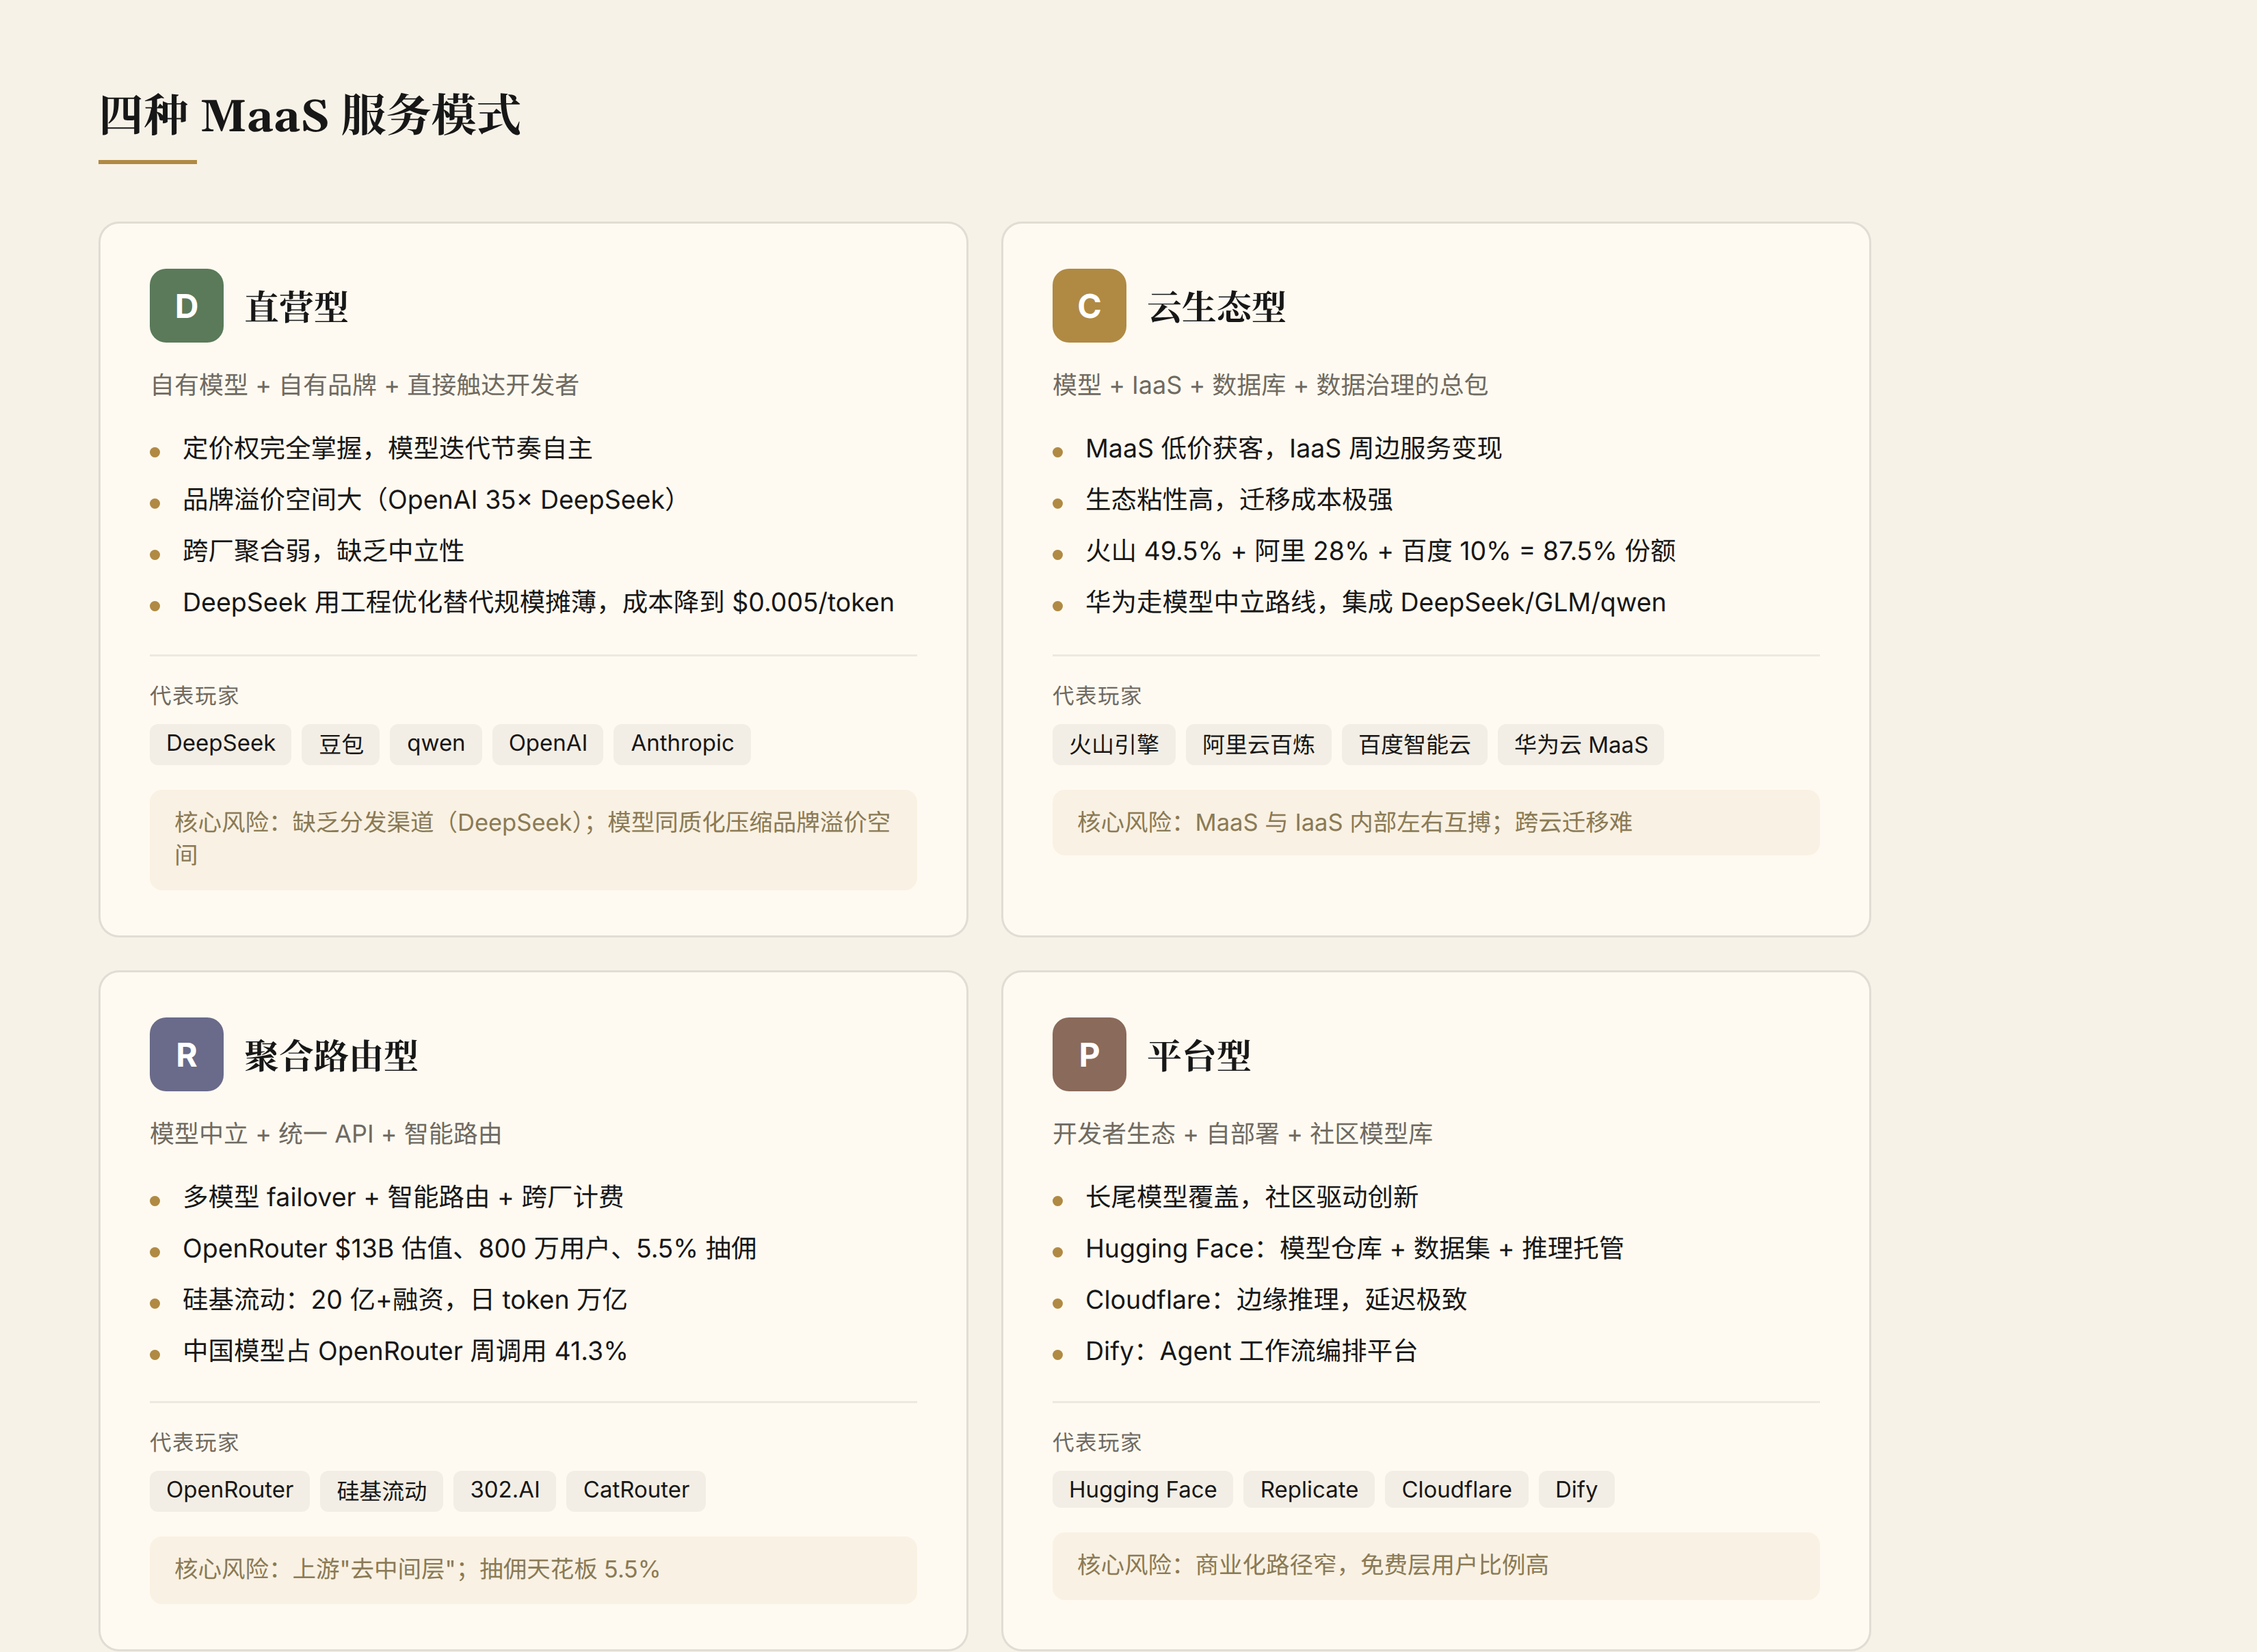Click the OpenRouter tag
Image resolution: width=2257 pixels, height=1652 pixels.
tap(229, 1490)
